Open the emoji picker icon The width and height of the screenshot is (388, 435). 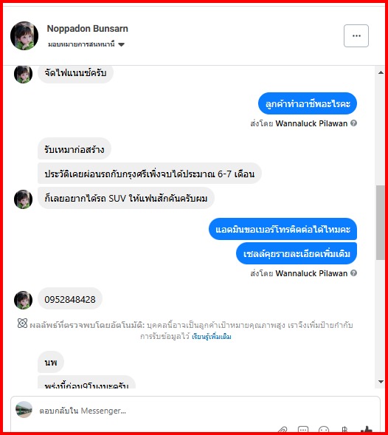324,429
